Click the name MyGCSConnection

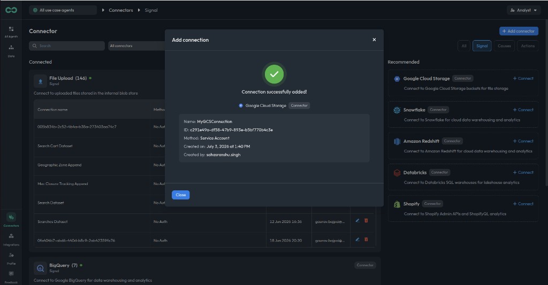(x=215, y=121)
